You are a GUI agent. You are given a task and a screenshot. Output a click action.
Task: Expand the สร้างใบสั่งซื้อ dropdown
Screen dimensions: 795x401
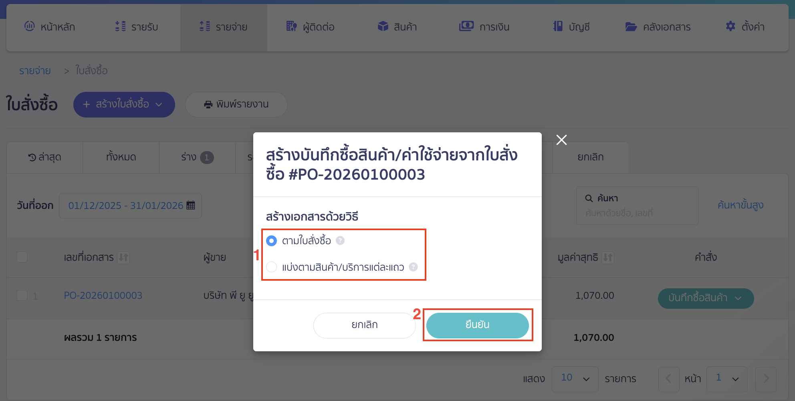click(159, 105)
